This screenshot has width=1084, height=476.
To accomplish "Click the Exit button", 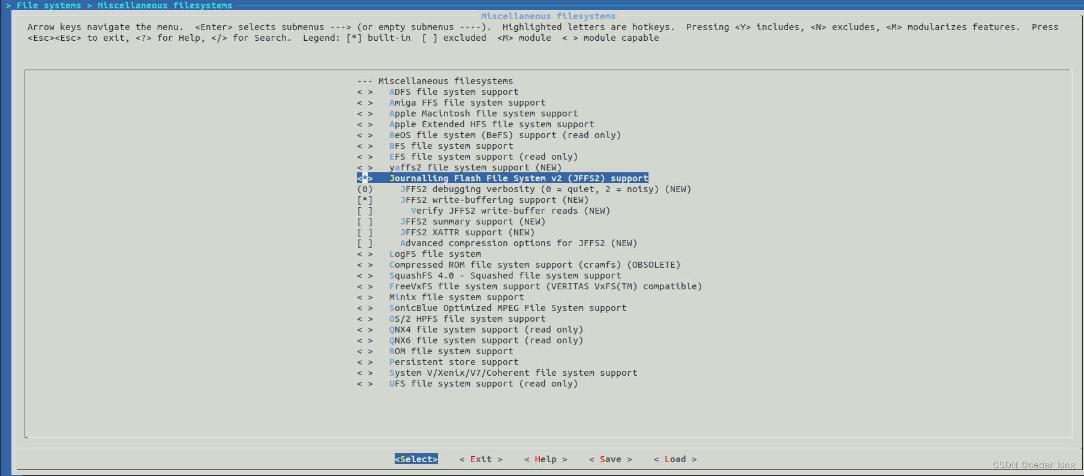I will pyautogui.click(x=481, y=459).
